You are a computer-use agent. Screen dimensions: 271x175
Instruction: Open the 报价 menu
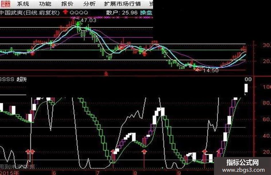pyautogui.click(x=67, y=4)
